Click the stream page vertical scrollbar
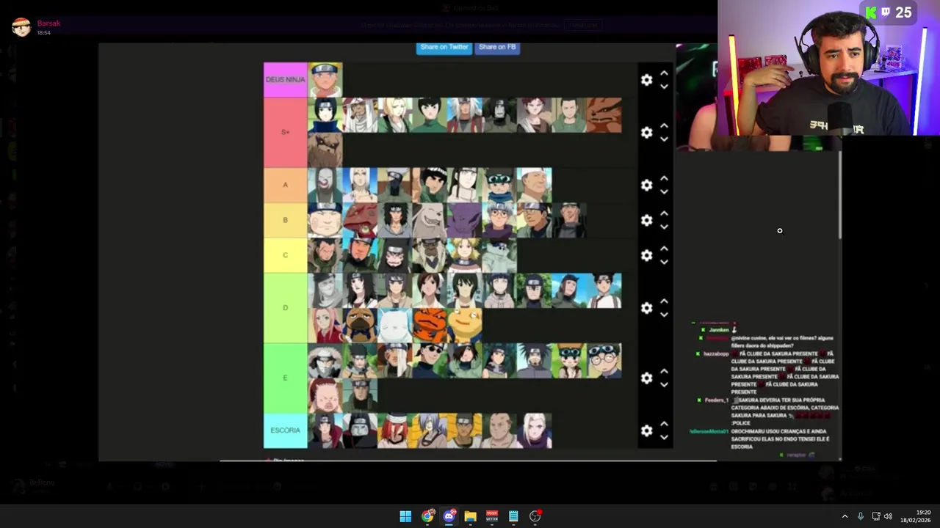Image resolution: width=940 pixels, height=528 pixels. (x=840, y=194)
